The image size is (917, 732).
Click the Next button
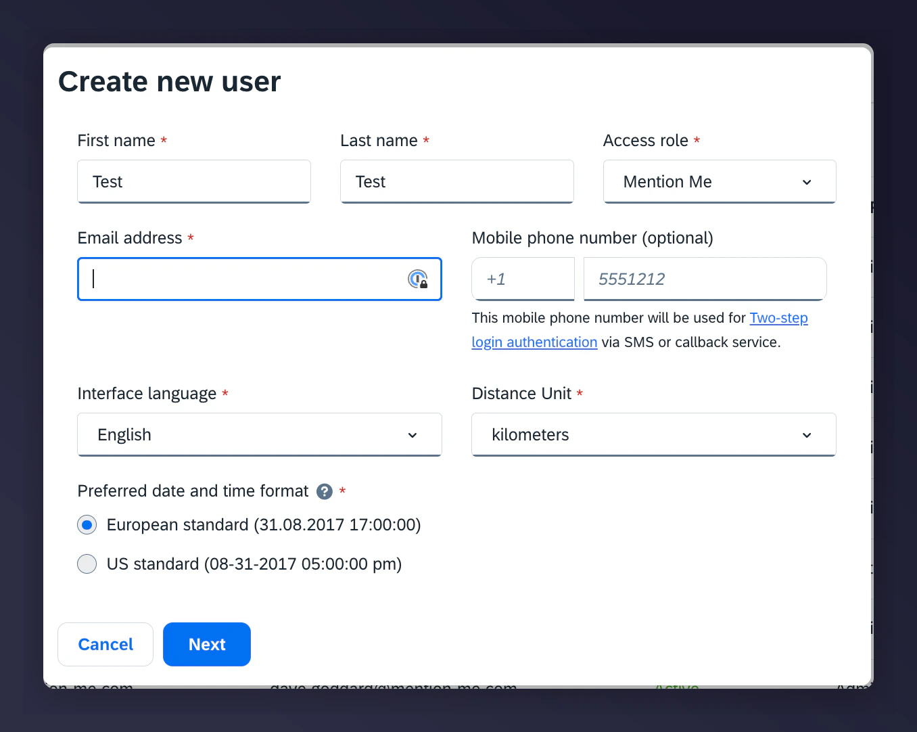coord(207,644)
